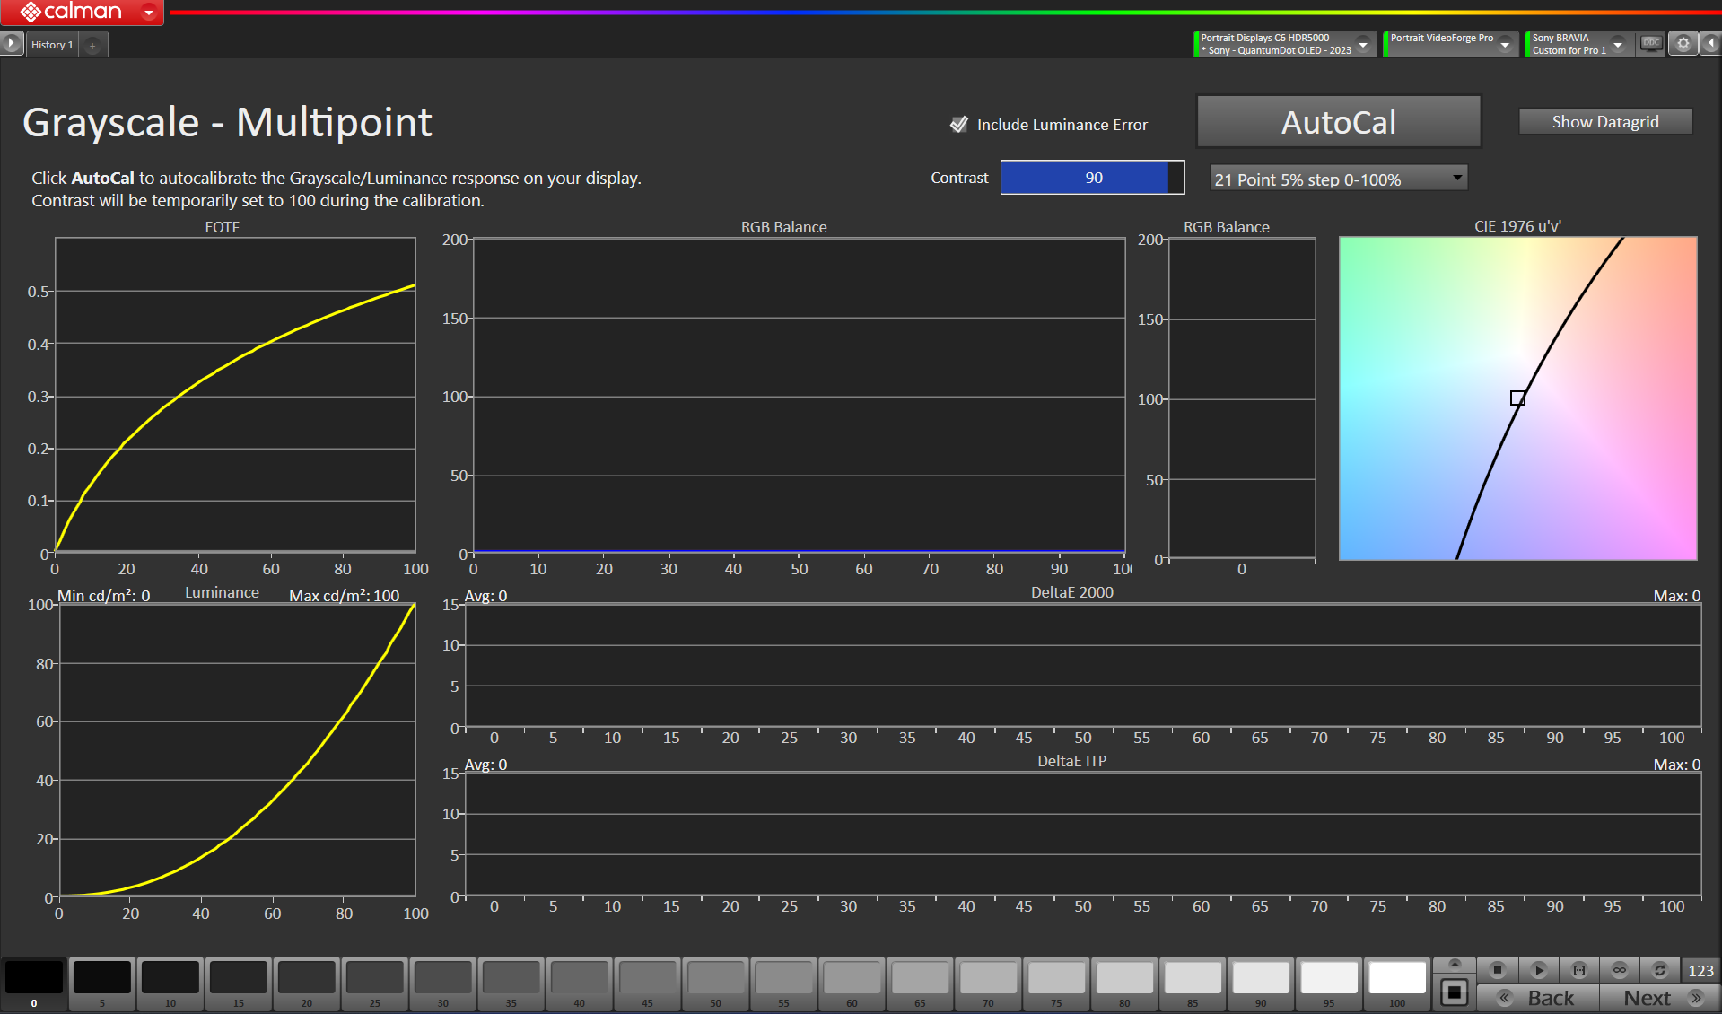Open the 21 Point 5% step dropdown

pyautogui.click(x=1338, y=179)
